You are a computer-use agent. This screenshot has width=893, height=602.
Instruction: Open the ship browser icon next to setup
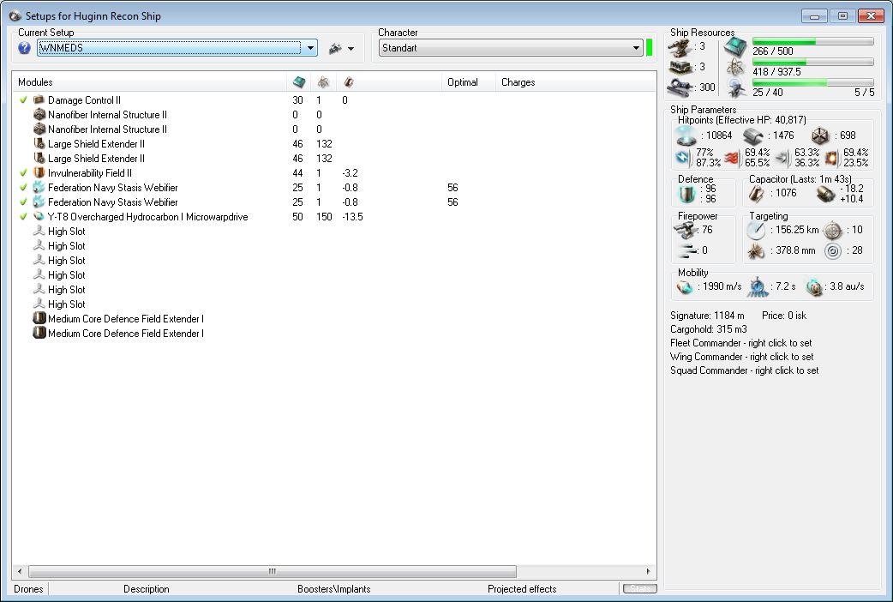pyautogui.click(x=335, y=49)
